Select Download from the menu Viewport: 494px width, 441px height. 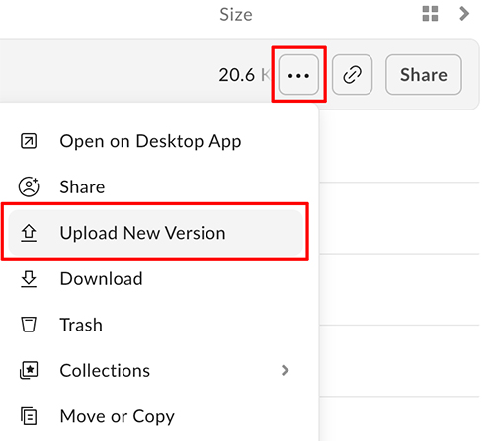coord(155,279)
